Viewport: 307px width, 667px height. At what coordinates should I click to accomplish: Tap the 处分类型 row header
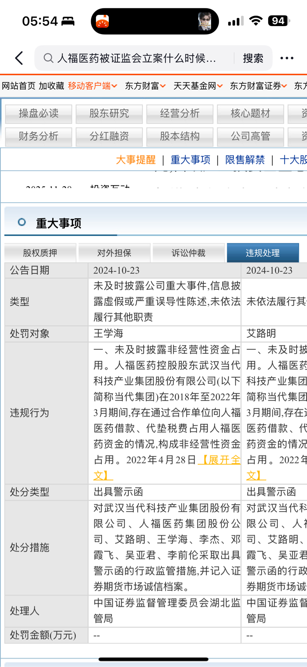(46, 492)
